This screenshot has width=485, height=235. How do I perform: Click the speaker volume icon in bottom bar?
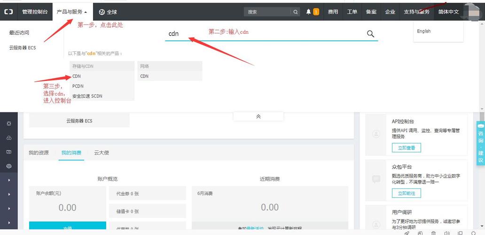click(446, 233)
